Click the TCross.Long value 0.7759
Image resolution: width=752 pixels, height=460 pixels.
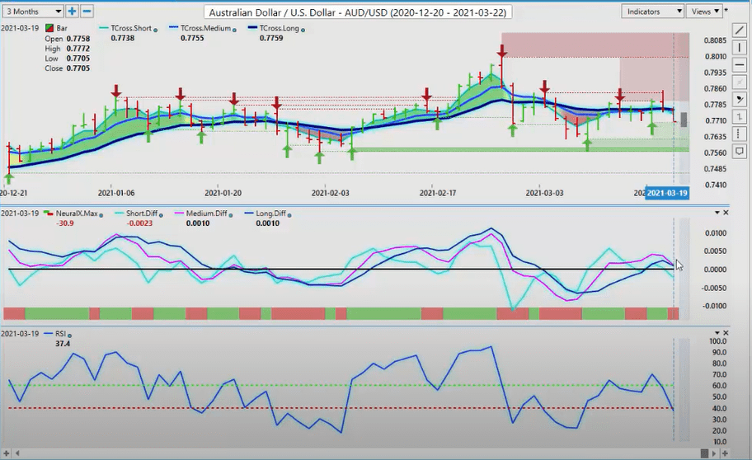271,38
